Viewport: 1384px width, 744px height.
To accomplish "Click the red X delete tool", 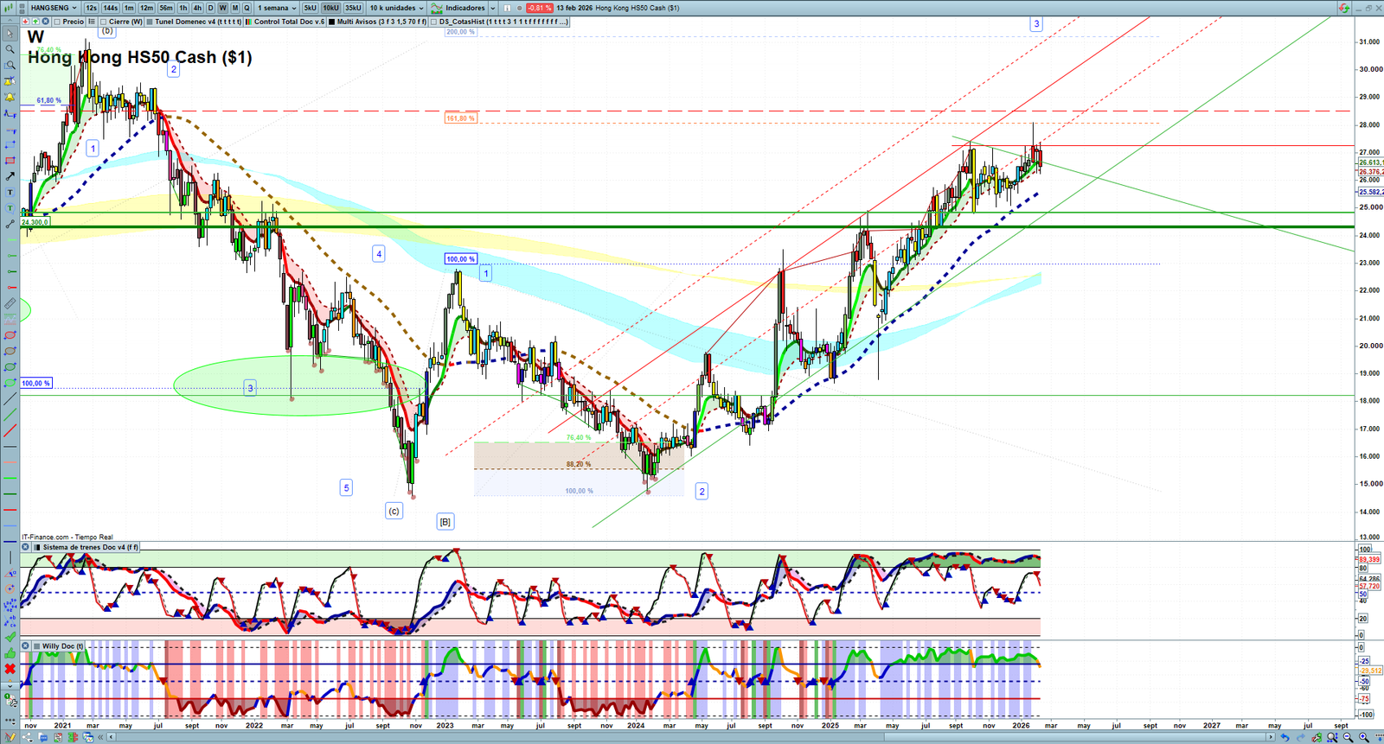I will 10,669.
